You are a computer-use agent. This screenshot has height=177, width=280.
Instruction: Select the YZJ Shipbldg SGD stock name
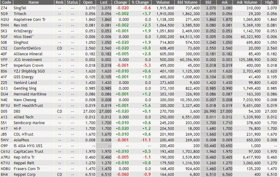tap(29, 71)
